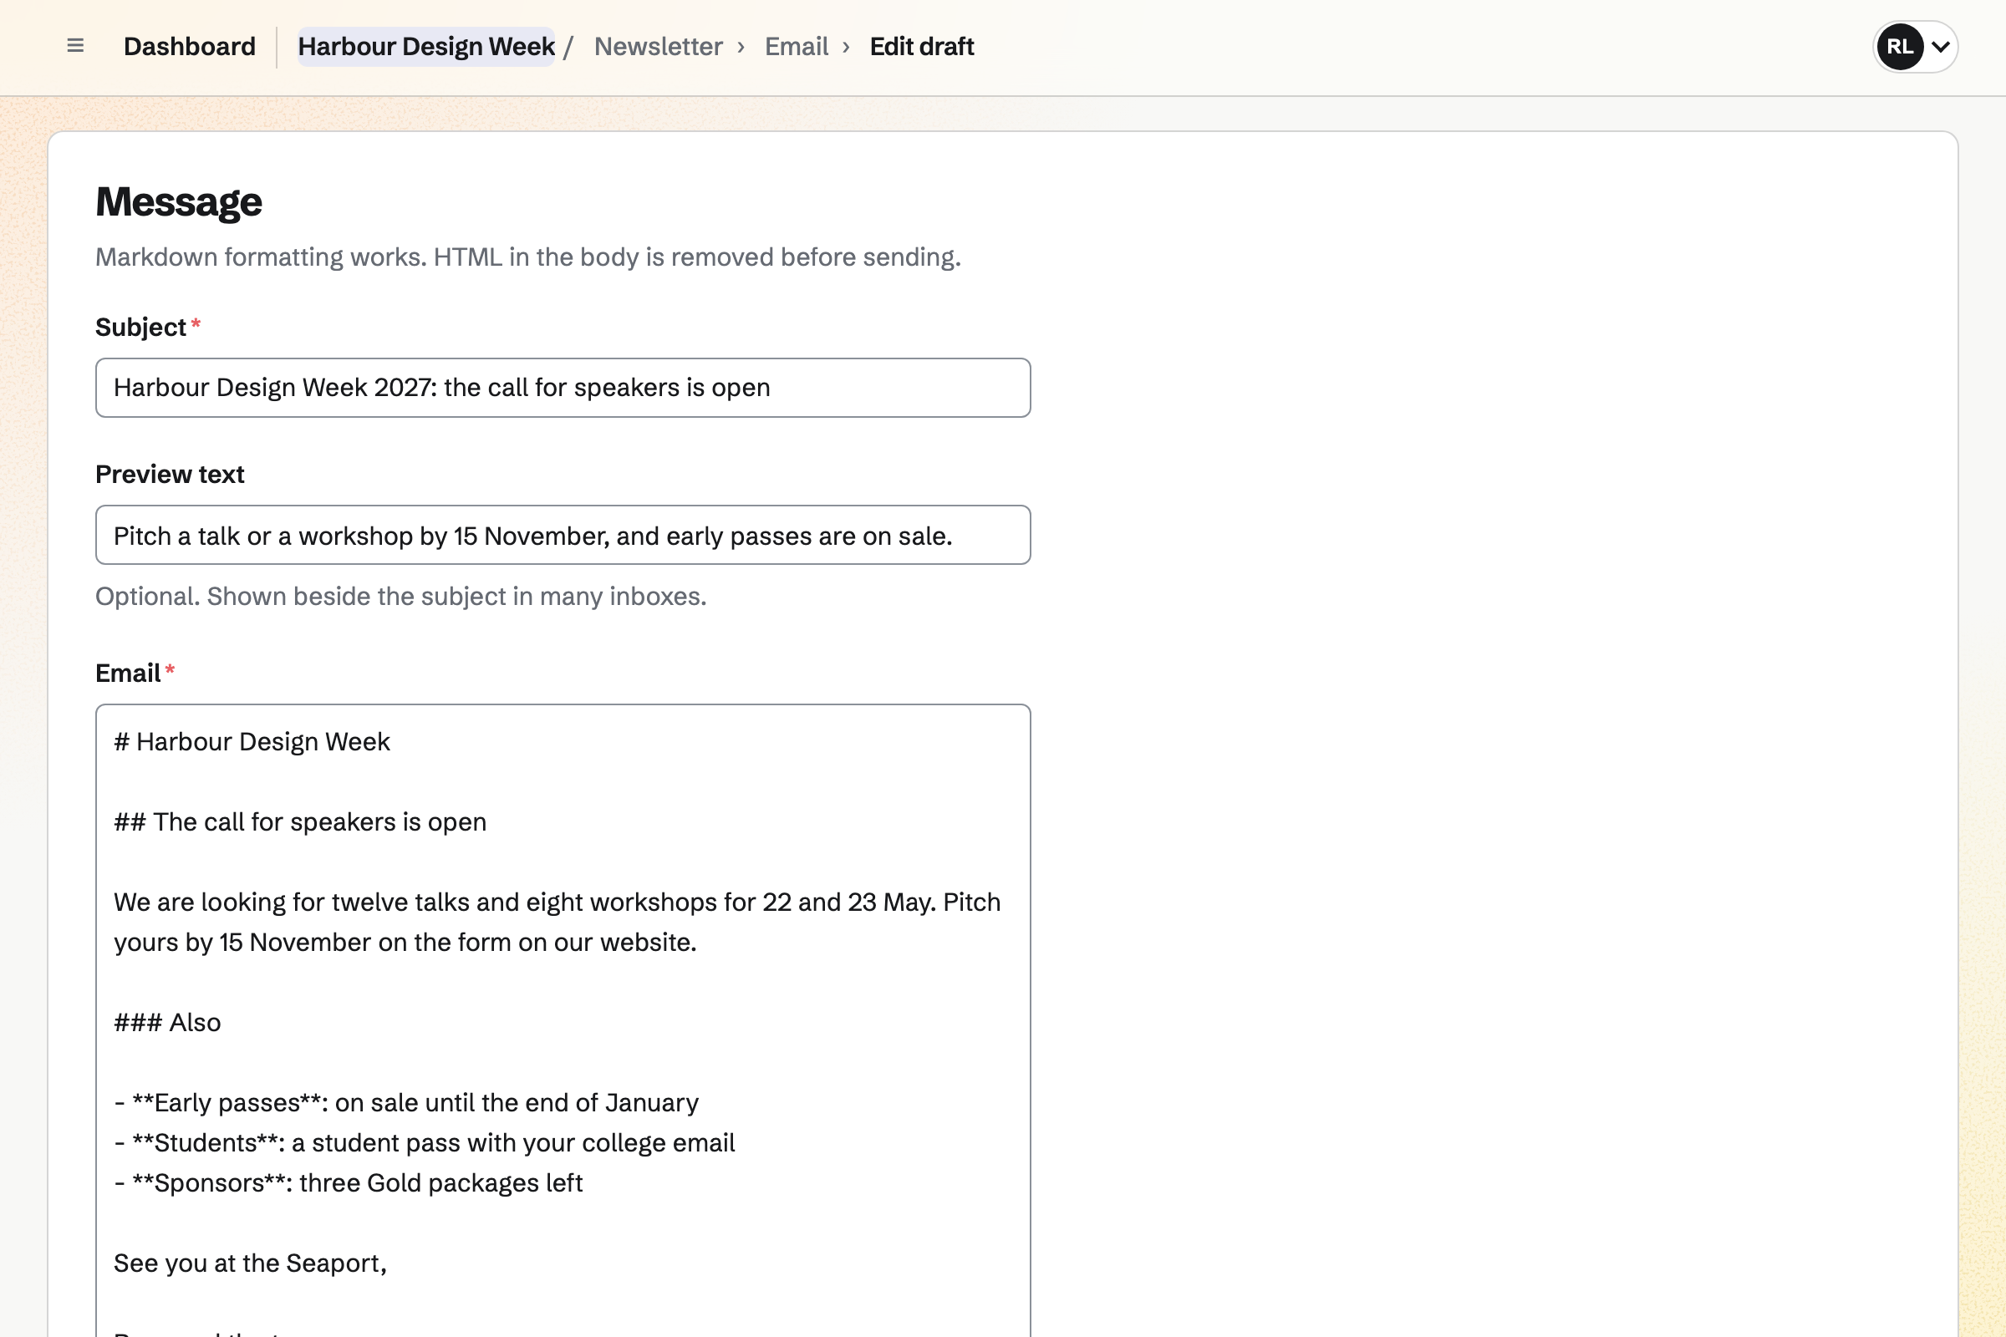
Task: Open the hamburger navigation menu
Action: click(75, 46)
